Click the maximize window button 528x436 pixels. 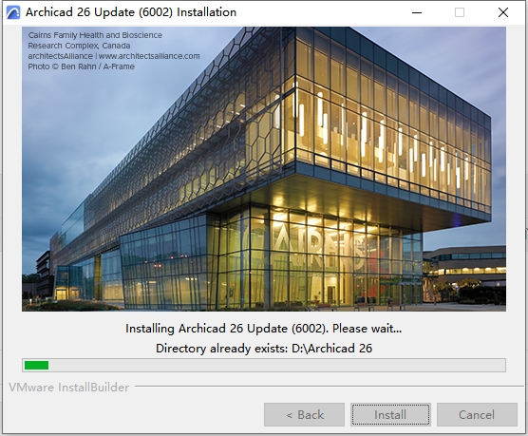[x=460, y=12]
